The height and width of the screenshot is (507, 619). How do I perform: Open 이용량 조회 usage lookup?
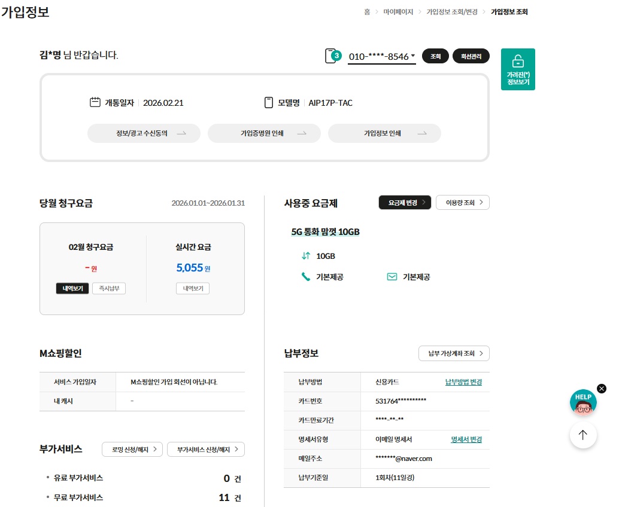point(463,203)
